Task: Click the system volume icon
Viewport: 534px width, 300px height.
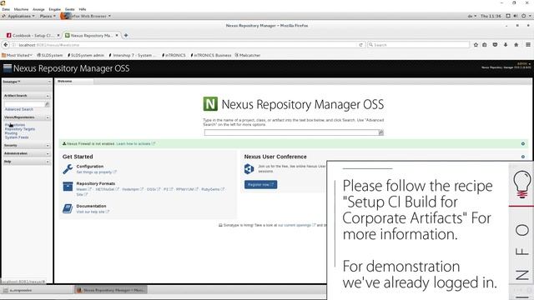Action: 516,16
